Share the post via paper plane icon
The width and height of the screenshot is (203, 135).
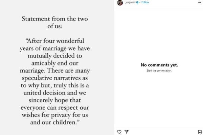[127, 132]
